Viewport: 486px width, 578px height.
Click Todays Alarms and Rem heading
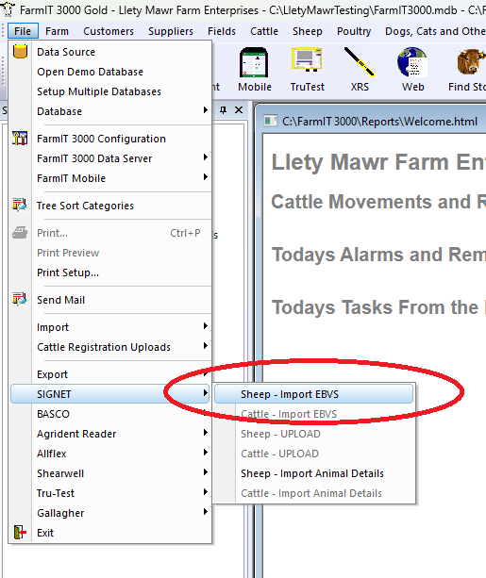(378, 255)
